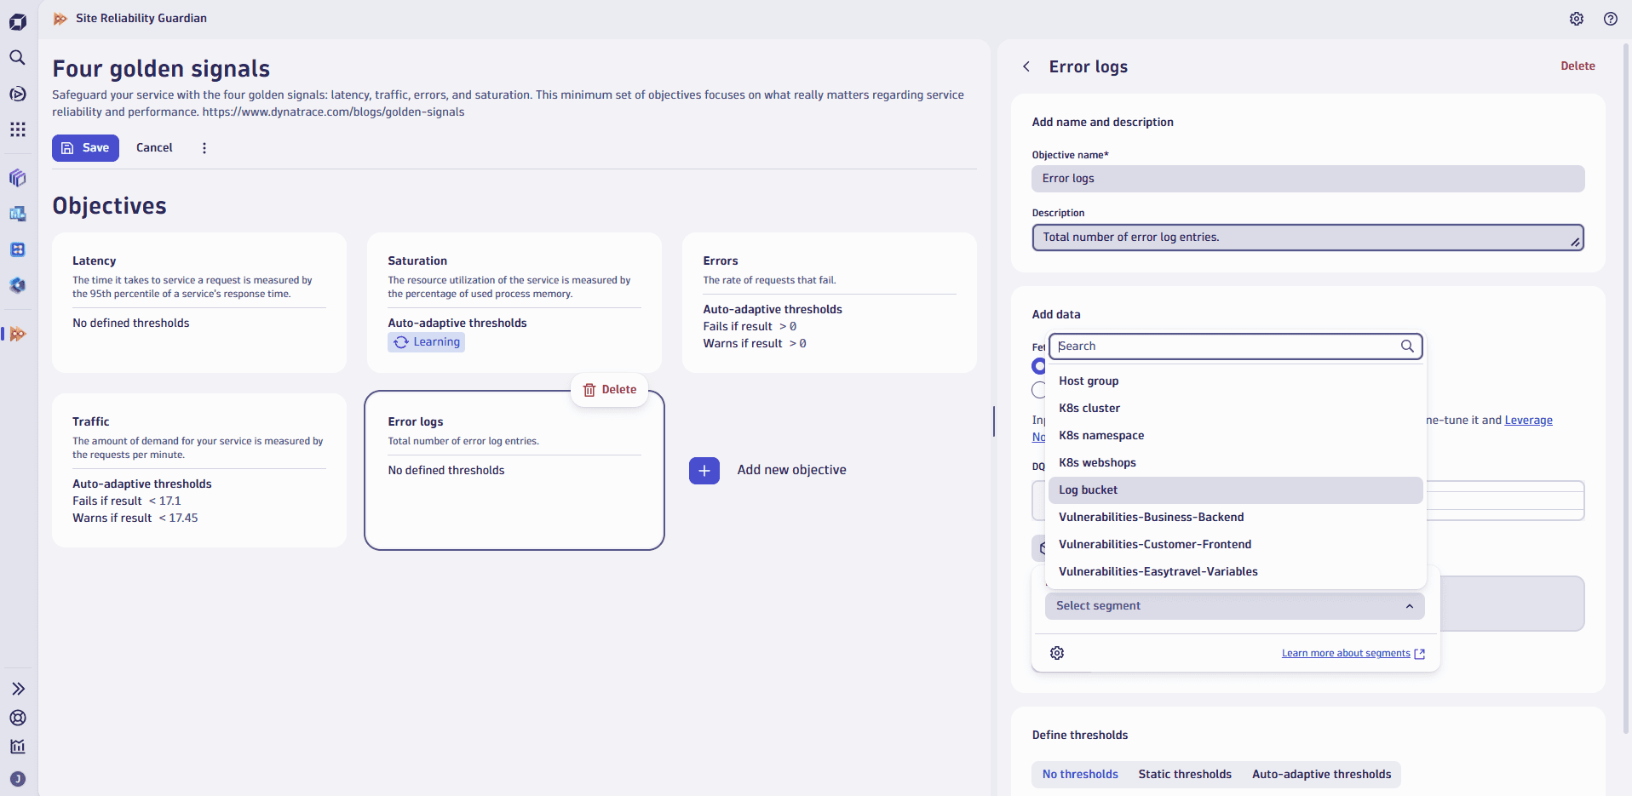Select K8s webshops segment option
The image size is (1632, 796).
1235,463
